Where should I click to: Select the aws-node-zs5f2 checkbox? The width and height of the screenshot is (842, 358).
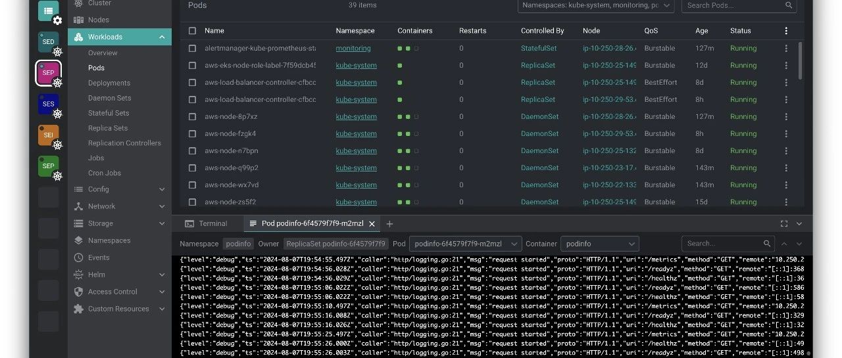coord(192,202)
